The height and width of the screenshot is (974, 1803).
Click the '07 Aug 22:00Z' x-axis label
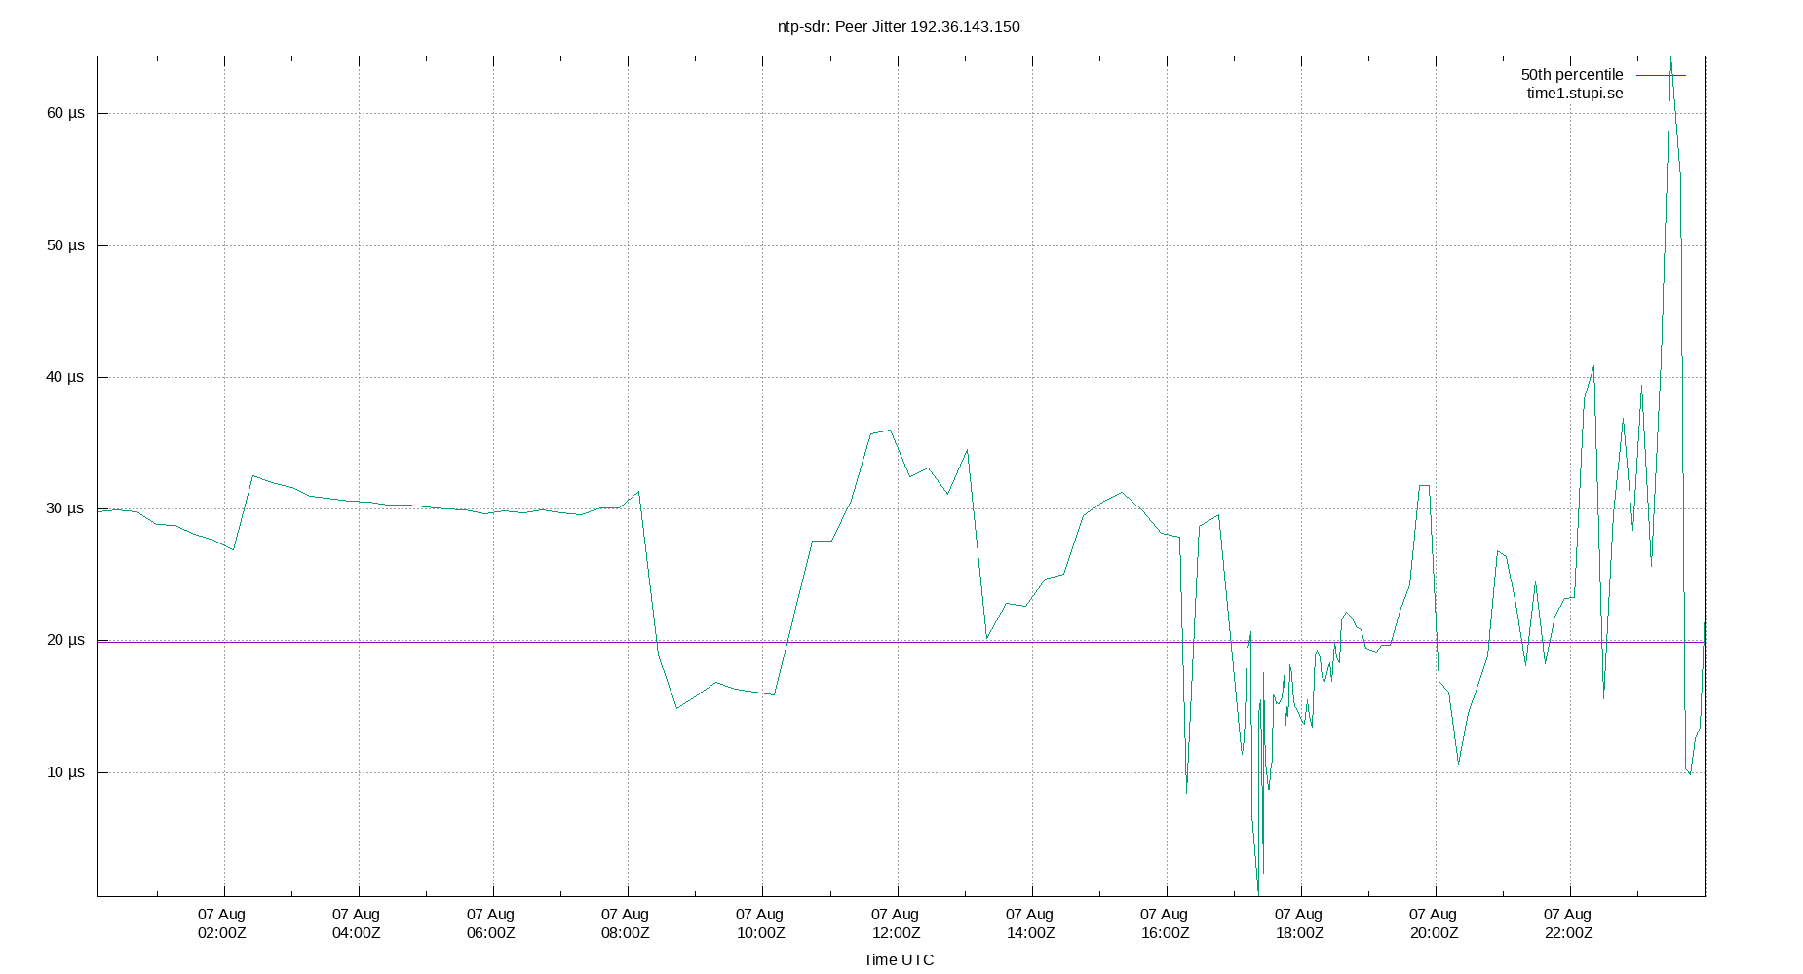[x=1568, y=923]
